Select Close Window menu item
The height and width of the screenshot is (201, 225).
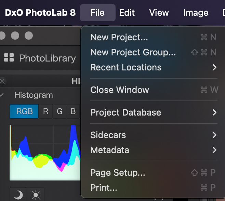point(154,90)
